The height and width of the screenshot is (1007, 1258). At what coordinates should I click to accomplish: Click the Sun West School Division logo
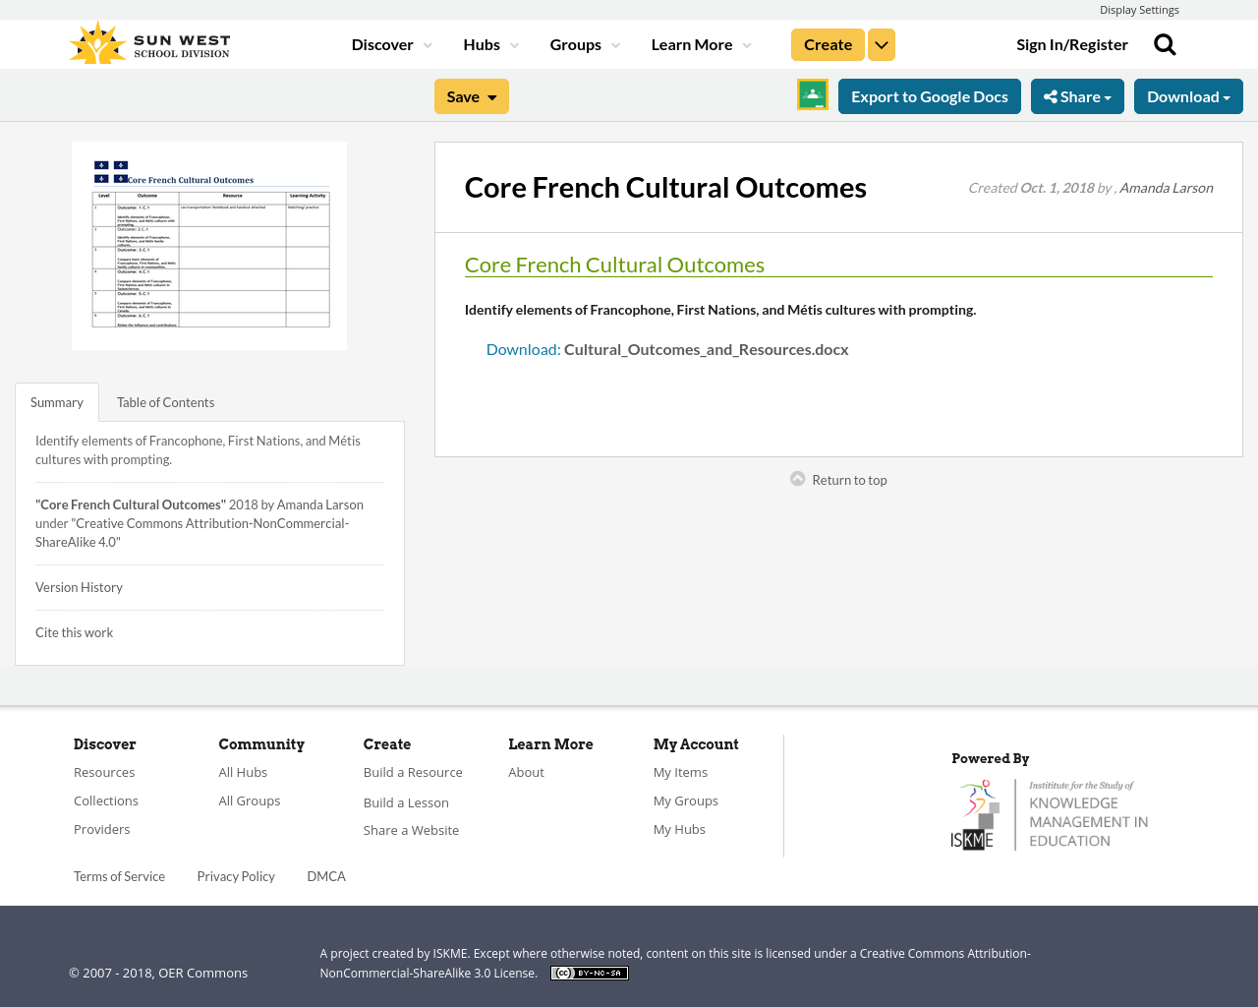tap(147, 41)
